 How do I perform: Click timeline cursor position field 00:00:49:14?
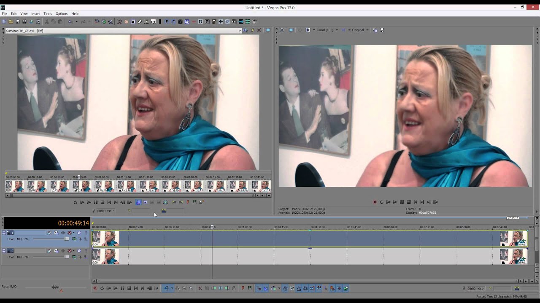(x=476, y=289)
